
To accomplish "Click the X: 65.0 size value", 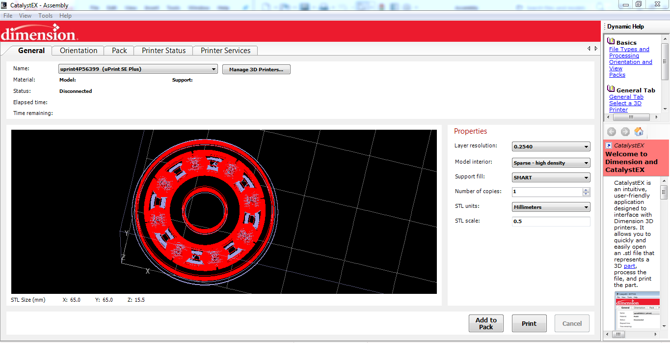I will click(x=72, y=300).
